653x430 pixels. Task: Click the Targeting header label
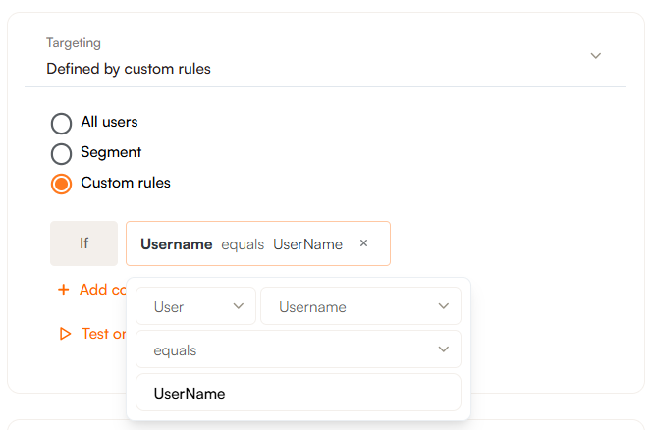74,43
